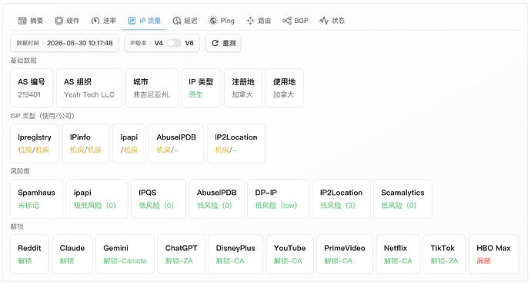
Task: Click the status pulse icon (状态)
Action: (324, 21)
